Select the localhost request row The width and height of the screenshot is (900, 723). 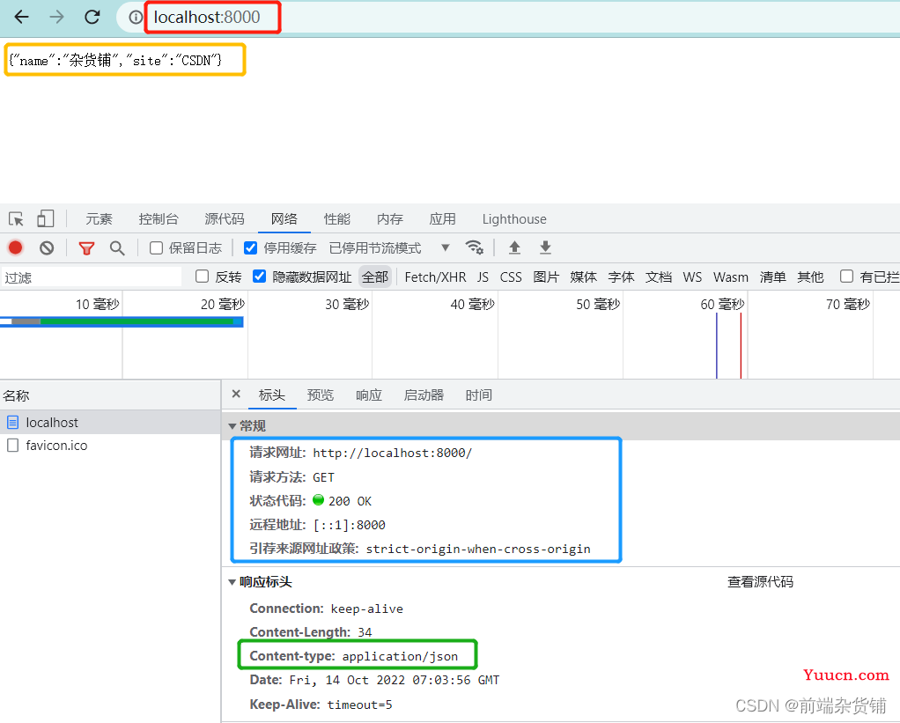(110, 423)
